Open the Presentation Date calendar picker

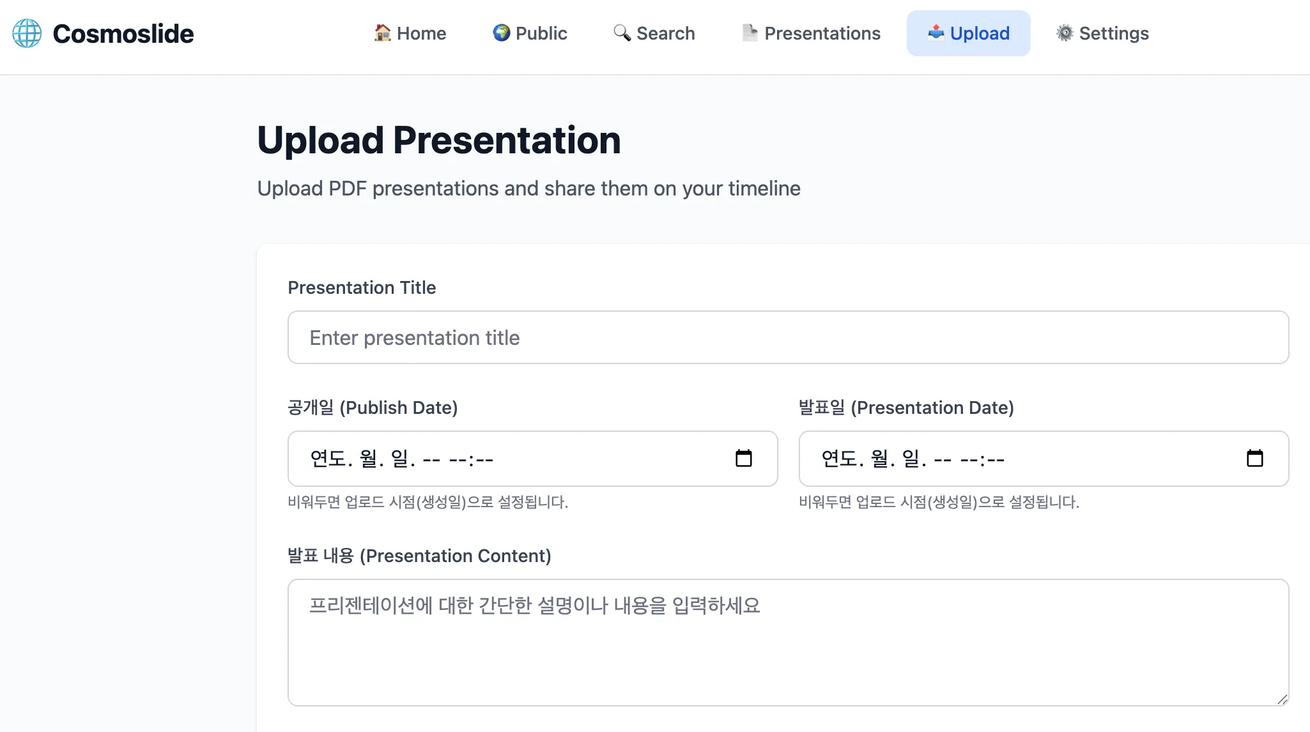[1254, 459]
